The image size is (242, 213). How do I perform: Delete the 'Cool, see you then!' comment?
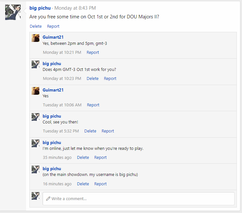(x=90, y=131)
